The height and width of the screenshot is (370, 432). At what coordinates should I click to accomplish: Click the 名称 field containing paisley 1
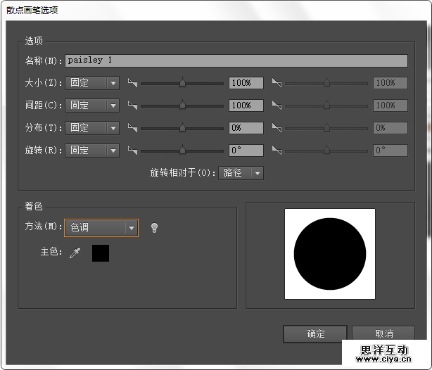tap(236, 60)
